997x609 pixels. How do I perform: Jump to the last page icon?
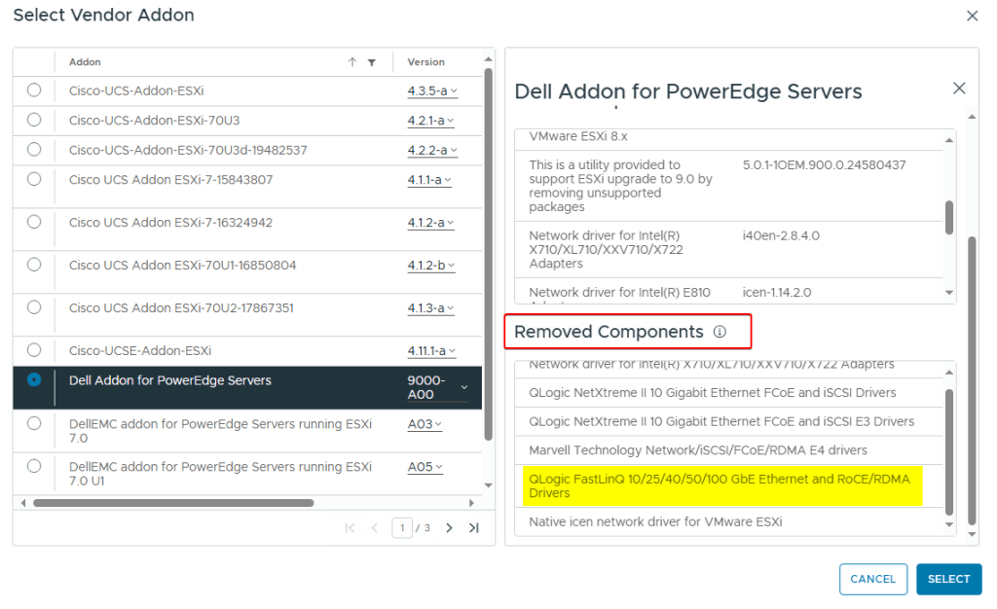click(x=473, y=528)
